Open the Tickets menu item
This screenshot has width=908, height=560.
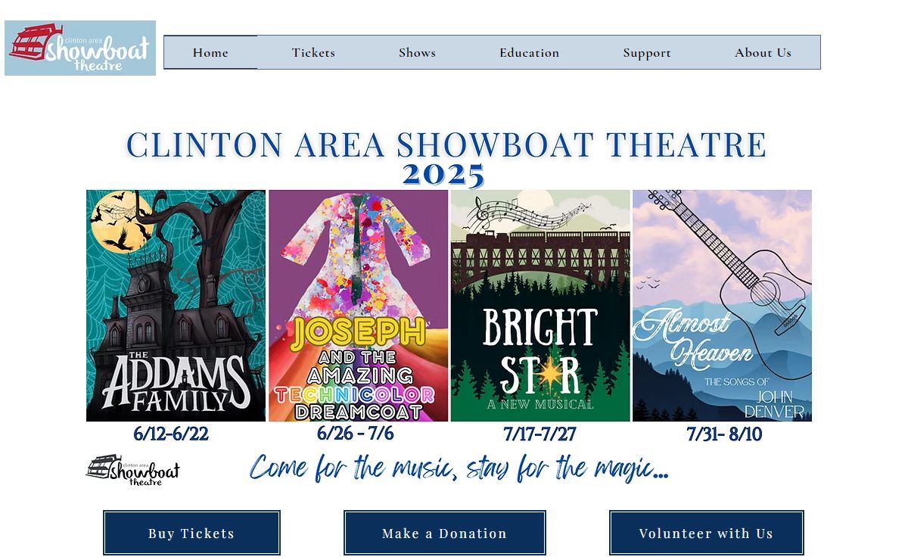pyautogui.click(x=313, y=52)
